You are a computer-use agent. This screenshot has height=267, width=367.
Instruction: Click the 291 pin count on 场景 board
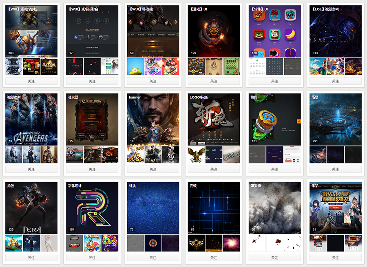315,141
